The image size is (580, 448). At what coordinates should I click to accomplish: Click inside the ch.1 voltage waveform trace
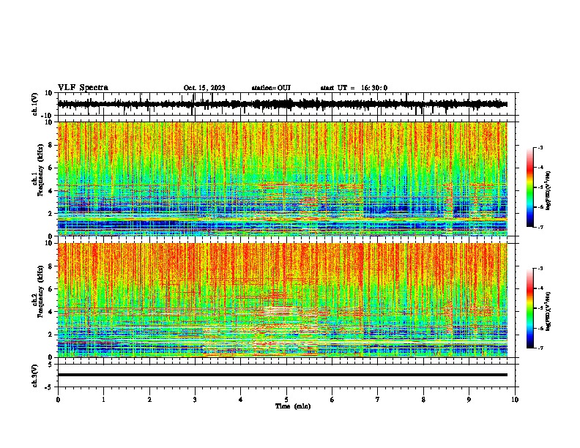[x=283, y=104]
